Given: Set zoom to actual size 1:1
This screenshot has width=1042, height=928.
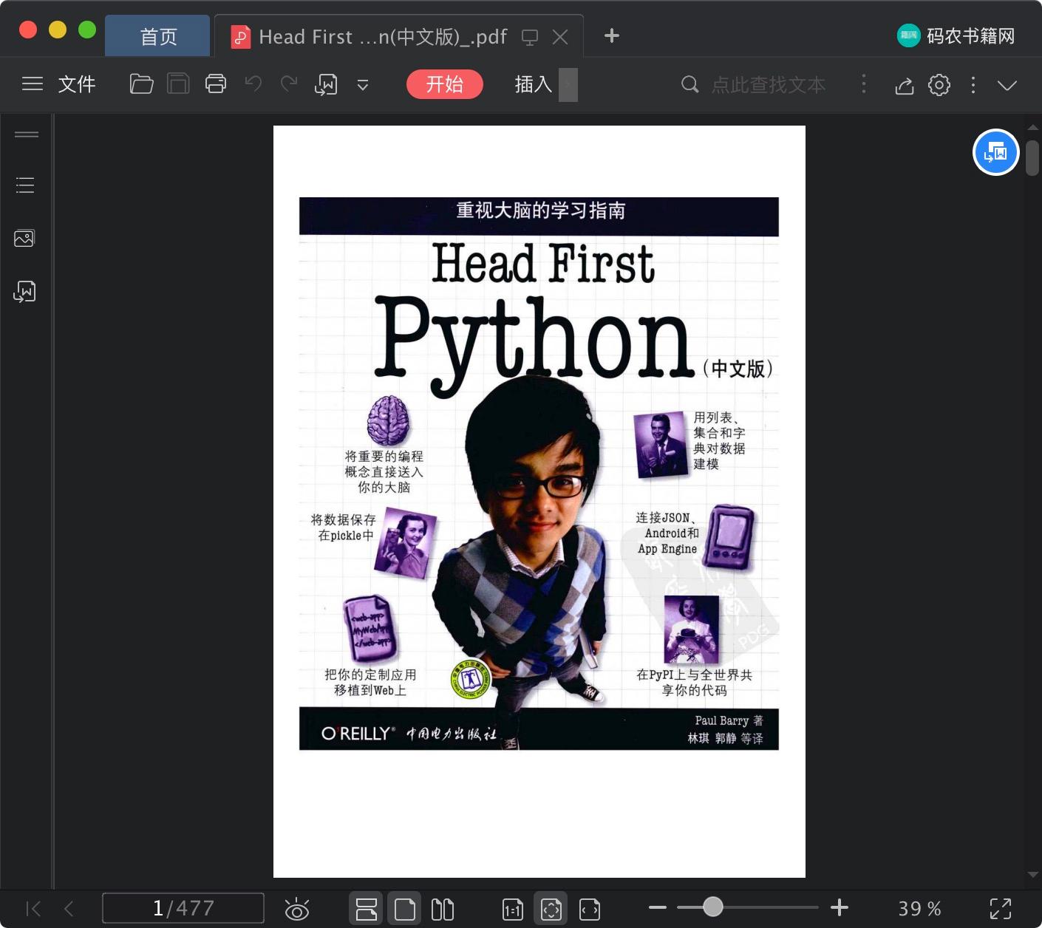Looking at the screenshot, I should click(x=512, y=909).
